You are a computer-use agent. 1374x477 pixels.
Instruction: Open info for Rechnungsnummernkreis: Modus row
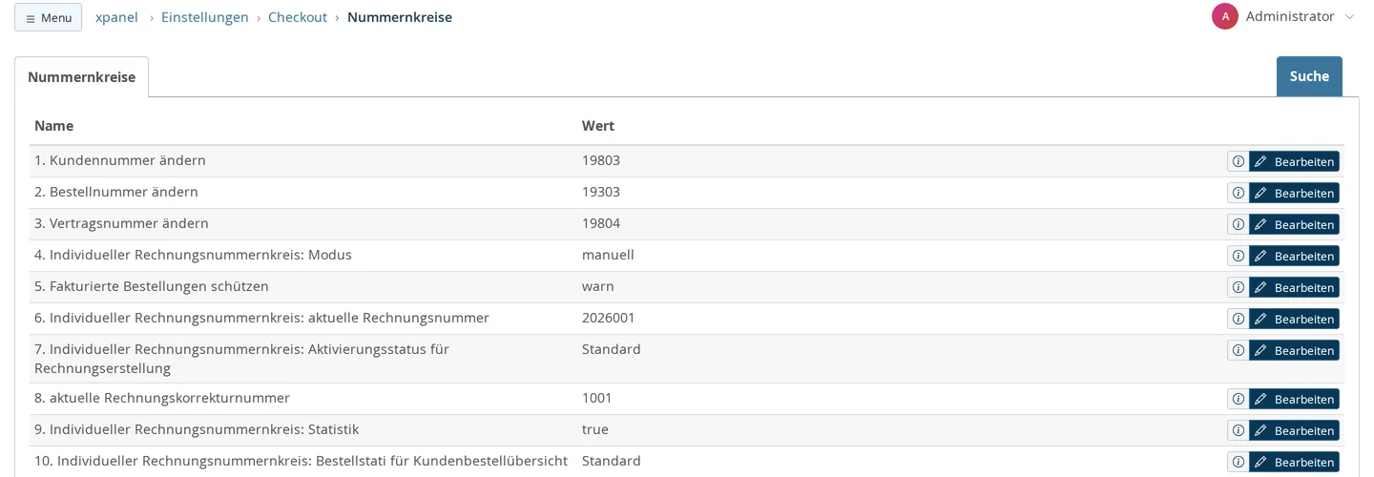click(x=1238, y=256)
